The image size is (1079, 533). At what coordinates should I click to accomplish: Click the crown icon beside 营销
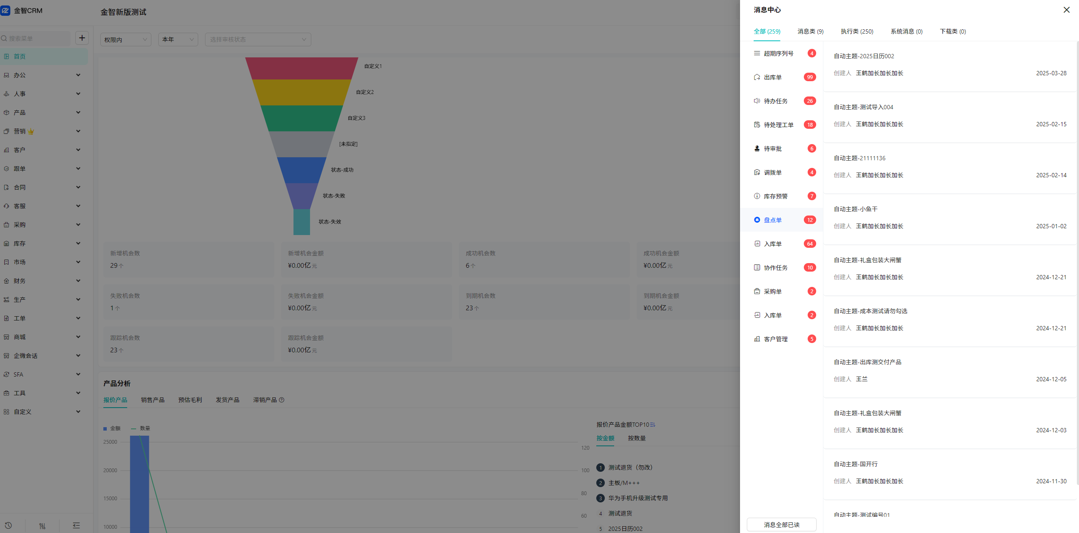pos(31,131)
